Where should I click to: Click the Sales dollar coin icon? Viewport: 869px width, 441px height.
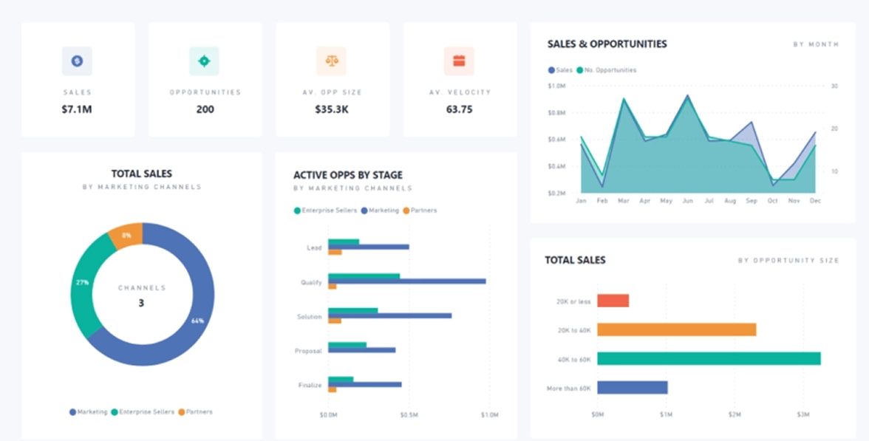coord(77,61)
